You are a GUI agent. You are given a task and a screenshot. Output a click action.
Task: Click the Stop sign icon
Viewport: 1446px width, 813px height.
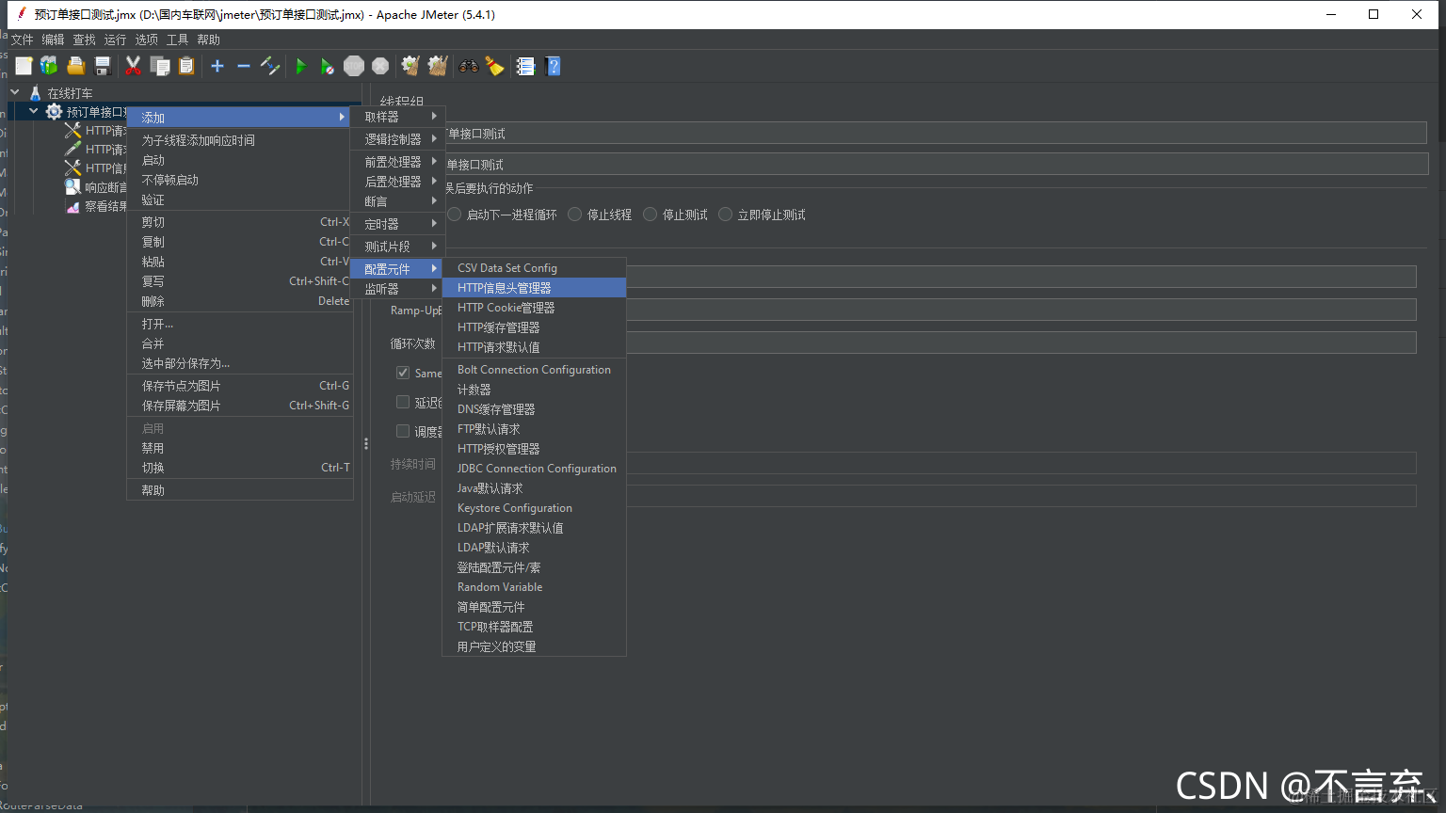pos(354,66)
